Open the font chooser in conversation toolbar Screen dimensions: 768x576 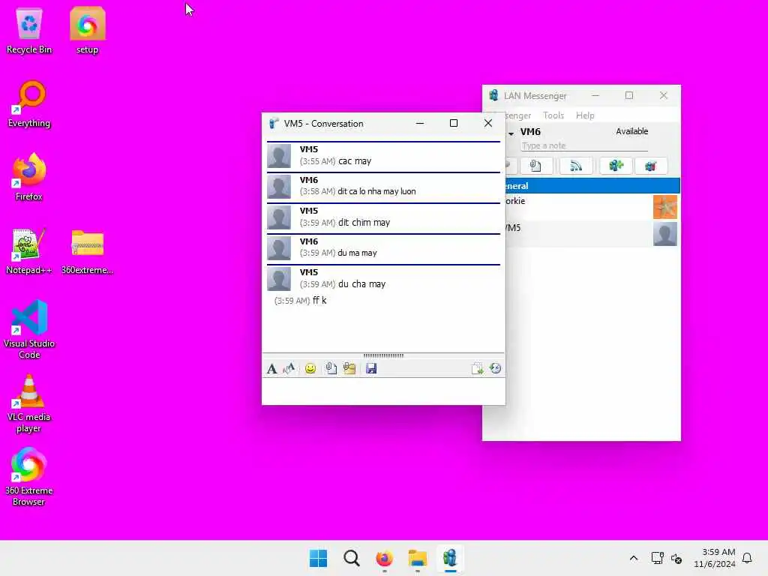[271, 368]
